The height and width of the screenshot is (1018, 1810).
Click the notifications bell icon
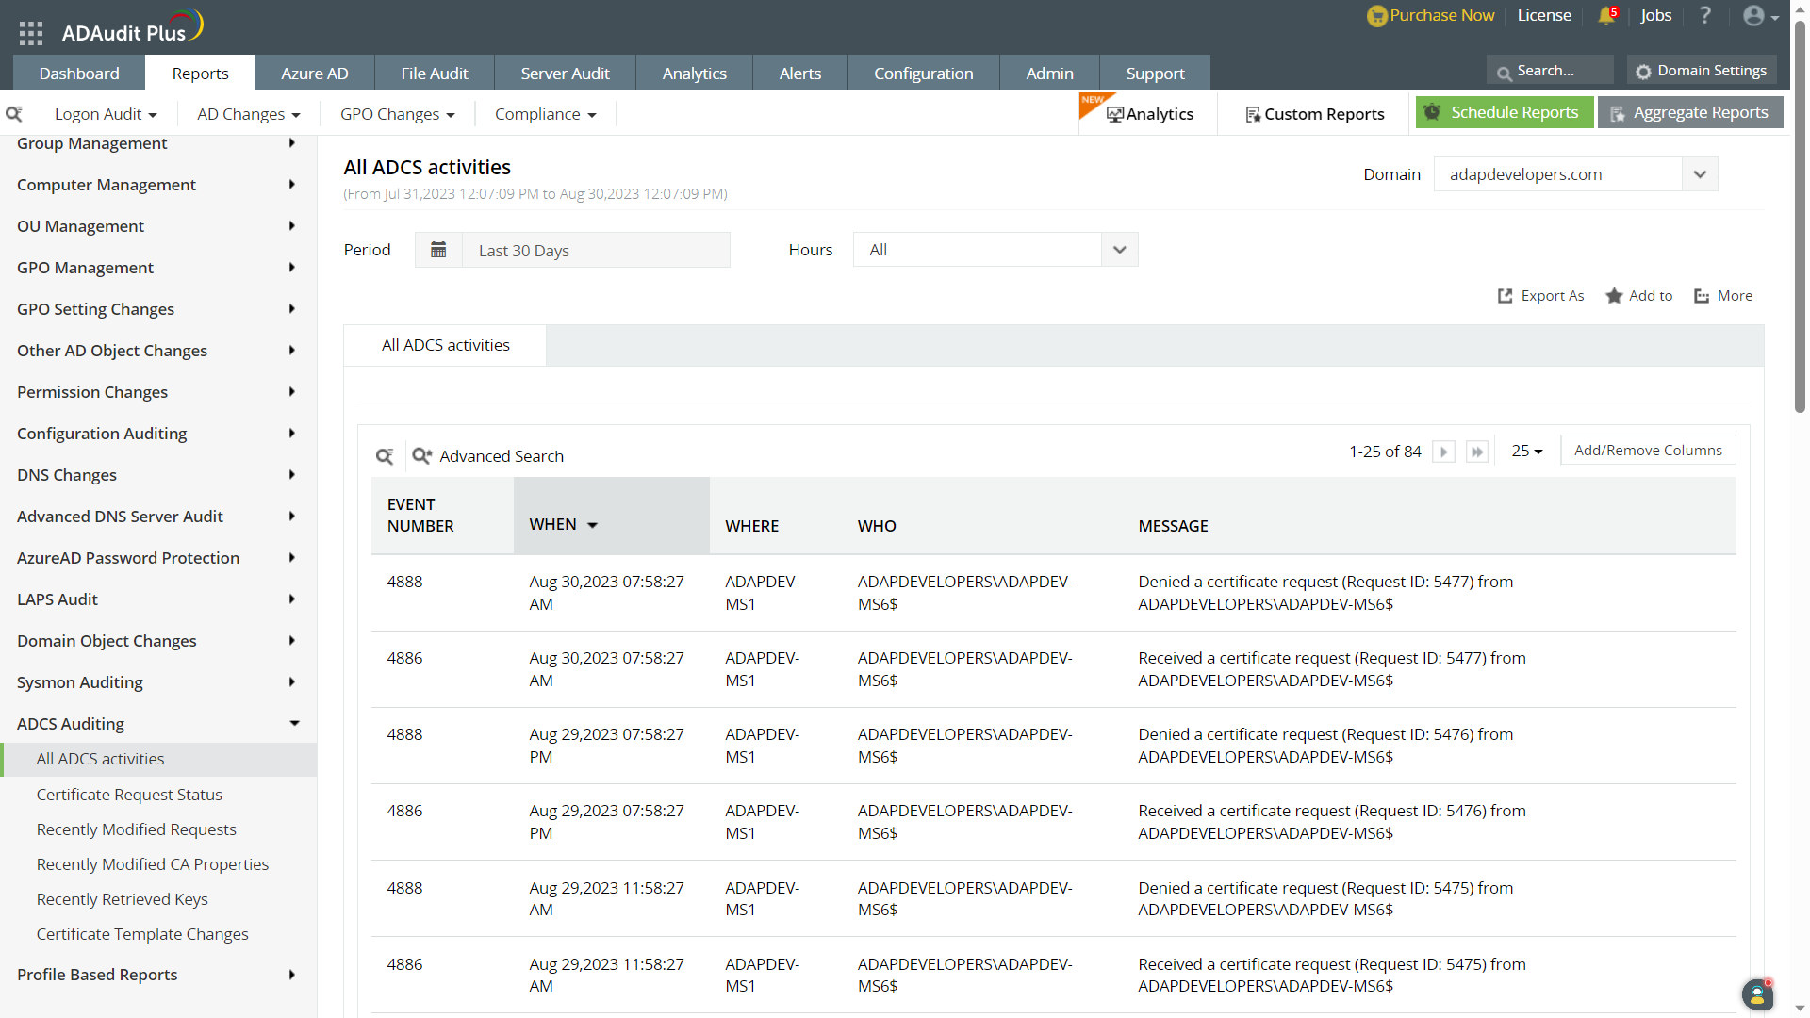[1606, 16]
